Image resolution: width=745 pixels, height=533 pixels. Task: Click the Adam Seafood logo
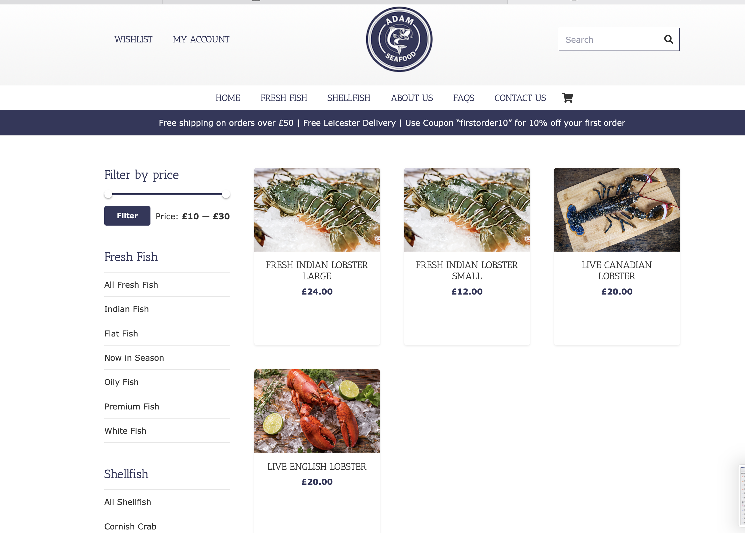(399, 39)
